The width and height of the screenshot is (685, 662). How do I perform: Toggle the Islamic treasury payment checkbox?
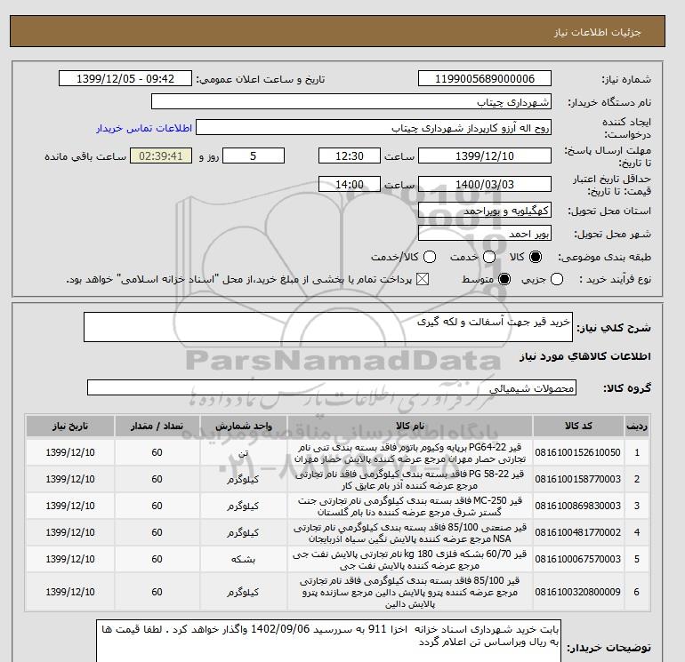tap(423, 279)
